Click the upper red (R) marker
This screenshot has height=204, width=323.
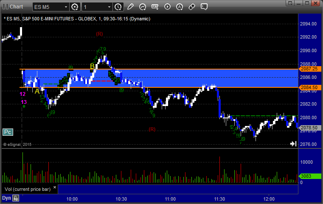tap(99, 34)
